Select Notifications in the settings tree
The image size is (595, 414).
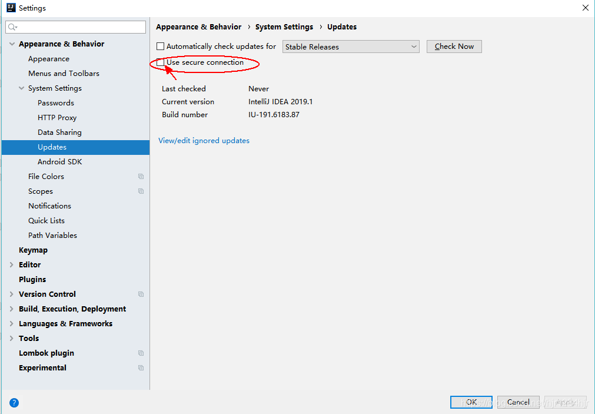(x=49, y=206)
